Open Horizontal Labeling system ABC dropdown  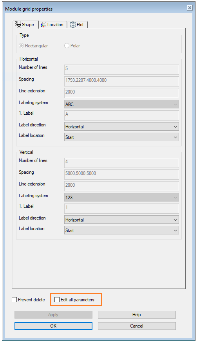[x=121, y=104]
